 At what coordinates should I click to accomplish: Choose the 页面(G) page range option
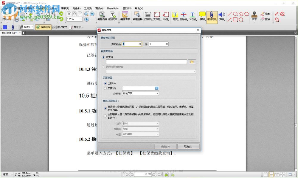pos(105,88)
